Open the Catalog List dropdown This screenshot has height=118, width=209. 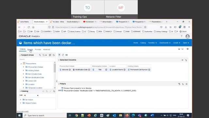point(31,95)
